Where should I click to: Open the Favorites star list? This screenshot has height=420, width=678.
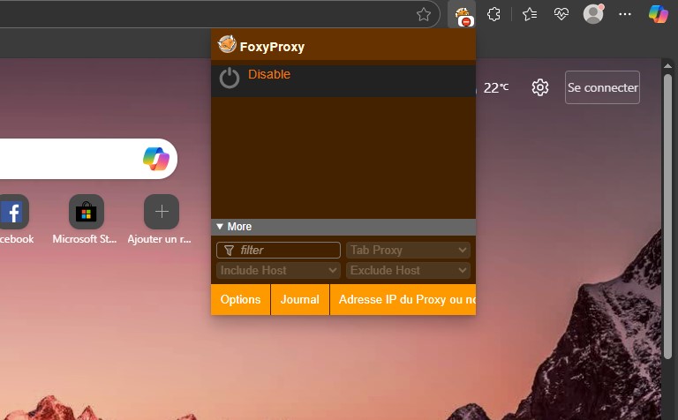coord(530,14)
